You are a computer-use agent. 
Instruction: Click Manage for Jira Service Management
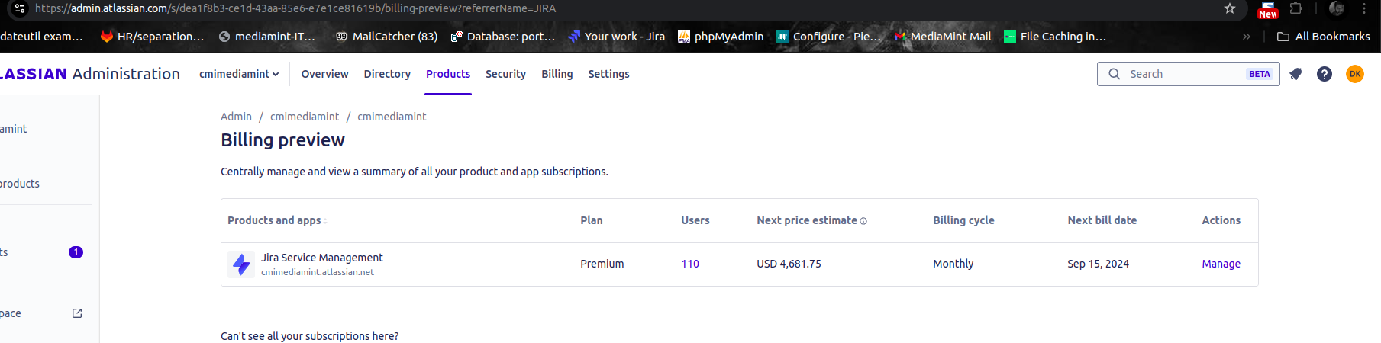tap(1221, 264)
